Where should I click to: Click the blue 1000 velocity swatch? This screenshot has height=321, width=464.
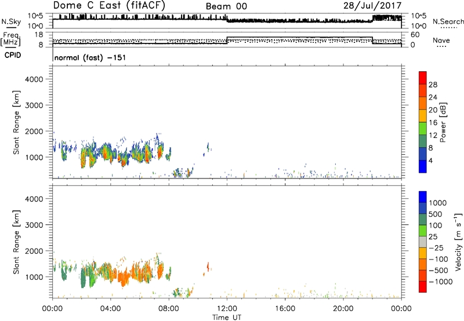click(x=423, y=197)
